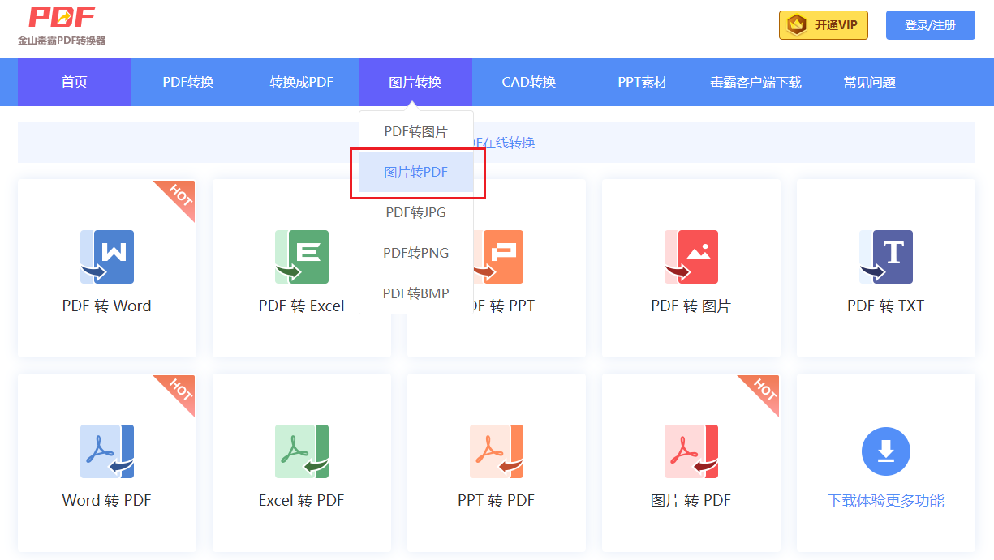Choose PDF转PNG conversion option

click(415, 253)
